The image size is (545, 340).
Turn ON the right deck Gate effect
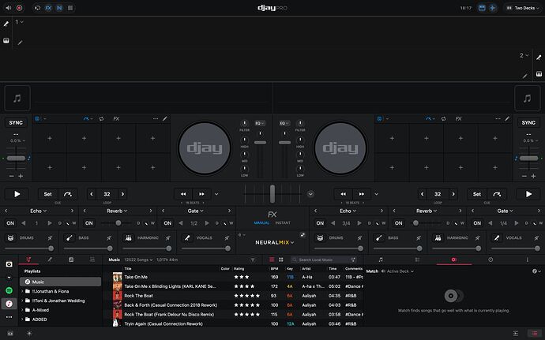tap(477, 223)
